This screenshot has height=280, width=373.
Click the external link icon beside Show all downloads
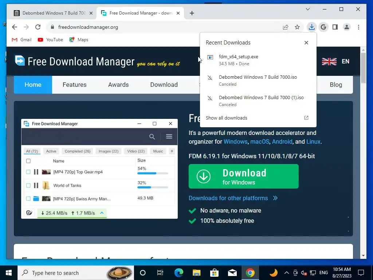coord(306,118)
